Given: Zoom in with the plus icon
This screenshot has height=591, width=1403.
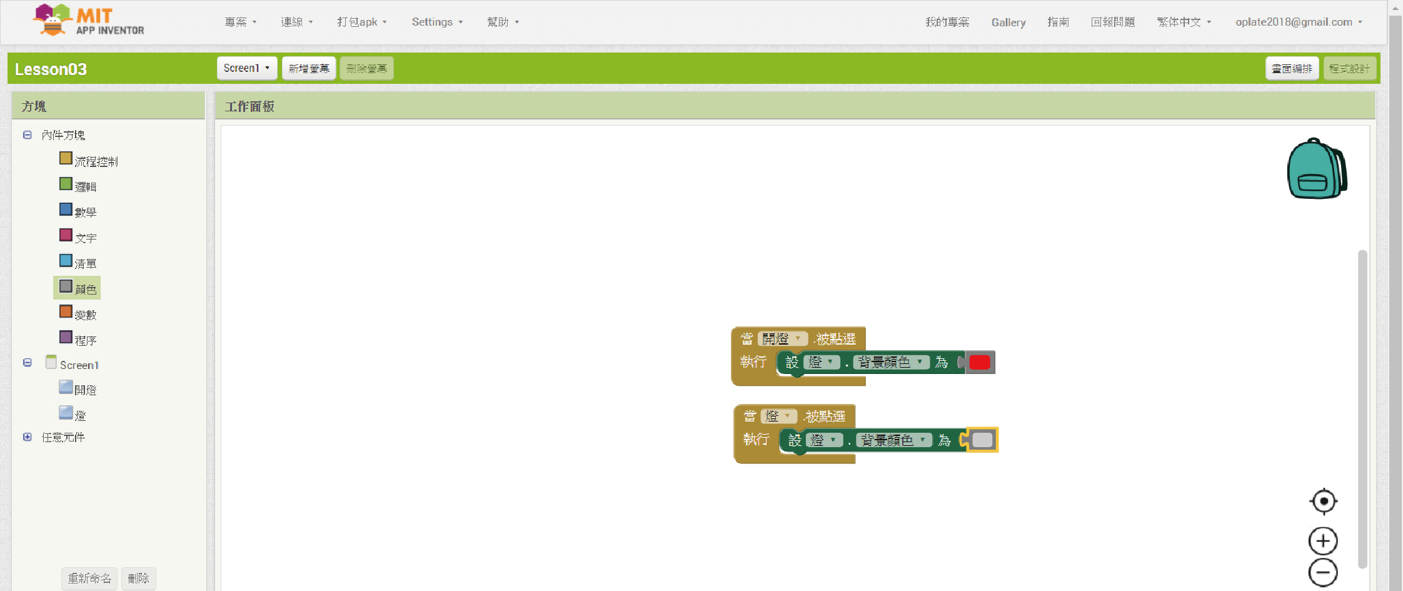Looking at the screenshot, I should click(x=1323, y=541).
